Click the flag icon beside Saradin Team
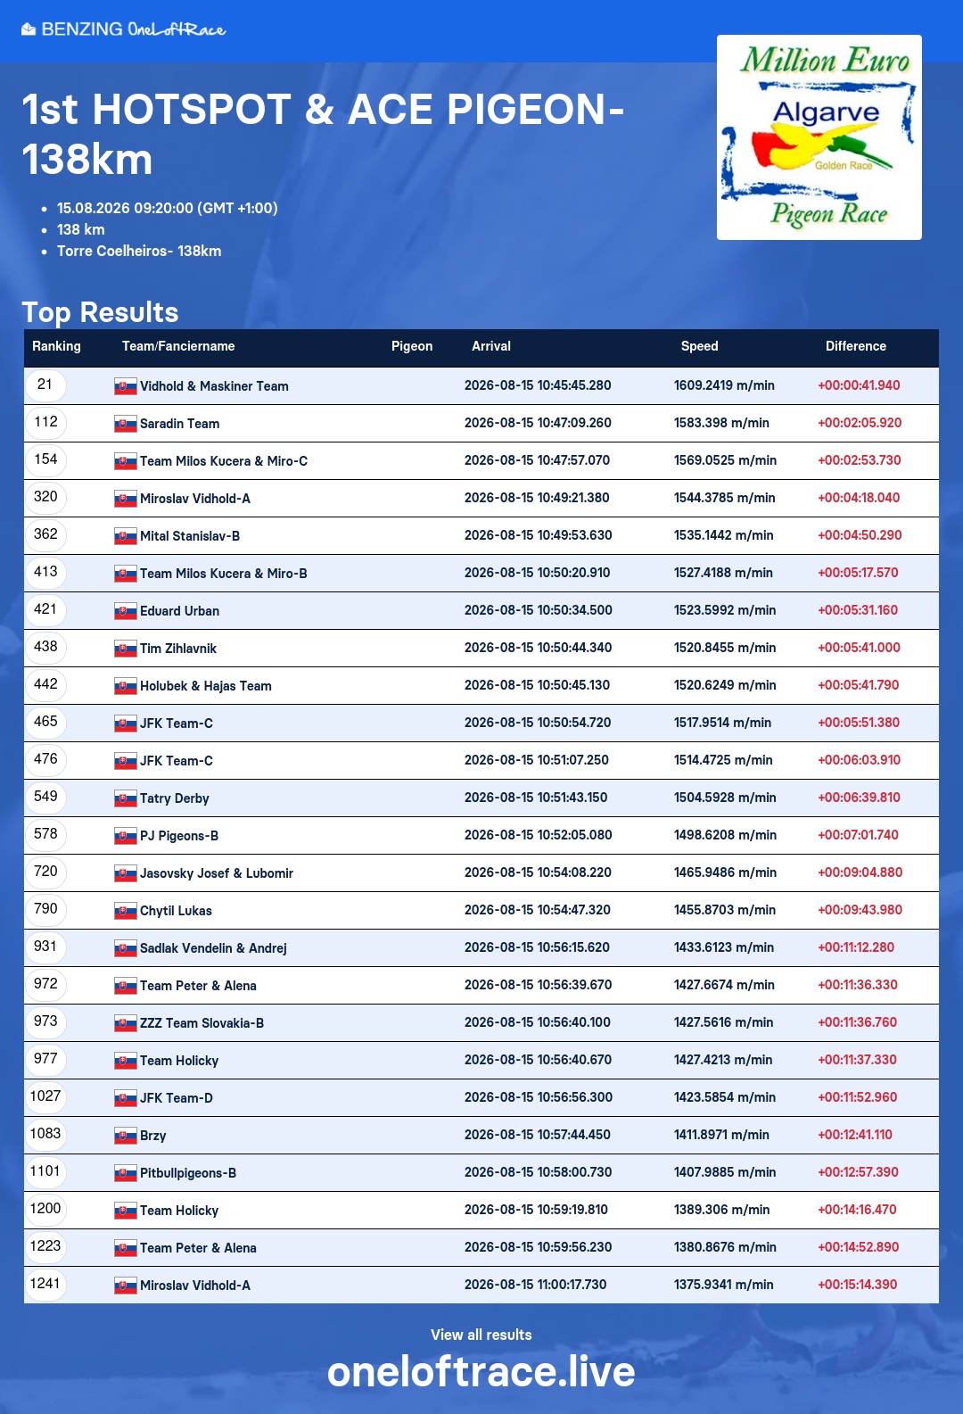Viewport: 963px width, 1414px height. click(126, 424)
